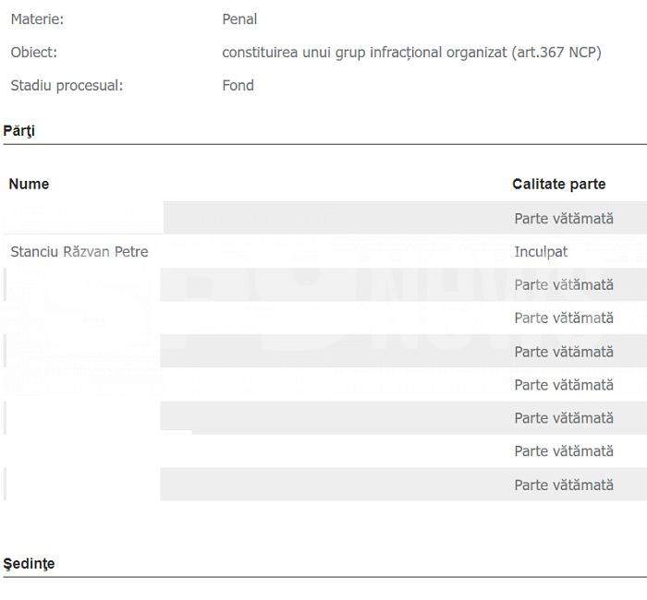Click the Inculpat role cell

click(x=541, y=252)
